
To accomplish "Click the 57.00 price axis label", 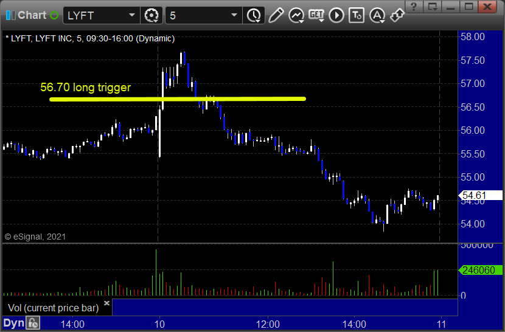I will [473, 83].
